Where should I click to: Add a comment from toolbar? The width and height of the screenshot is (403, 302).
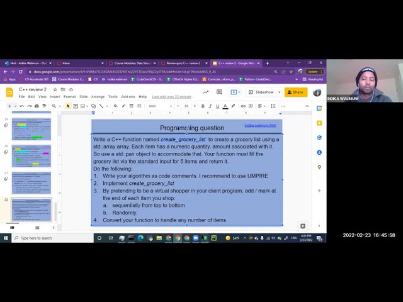251,106
